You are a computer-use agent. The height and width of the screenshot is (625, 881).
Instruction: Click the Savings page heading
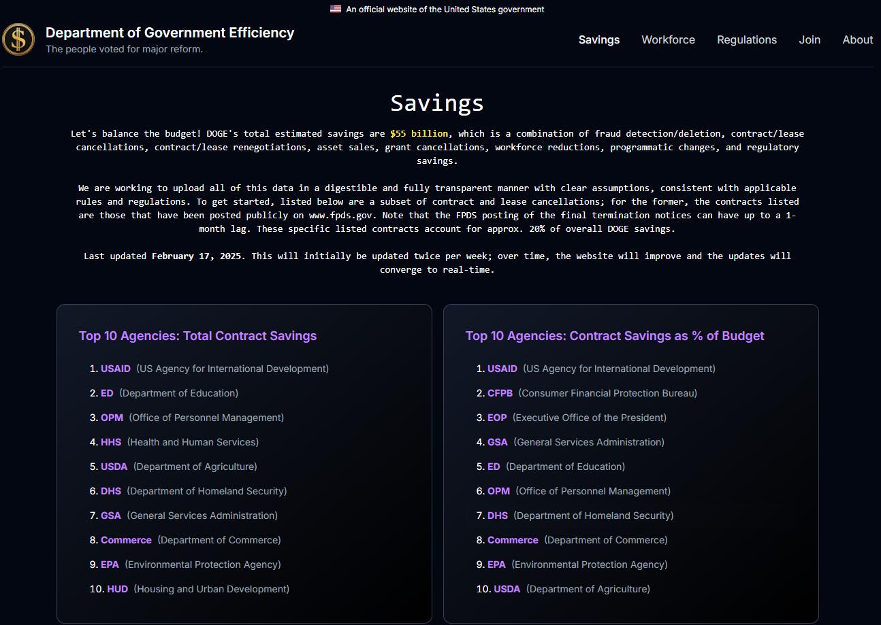437,103
